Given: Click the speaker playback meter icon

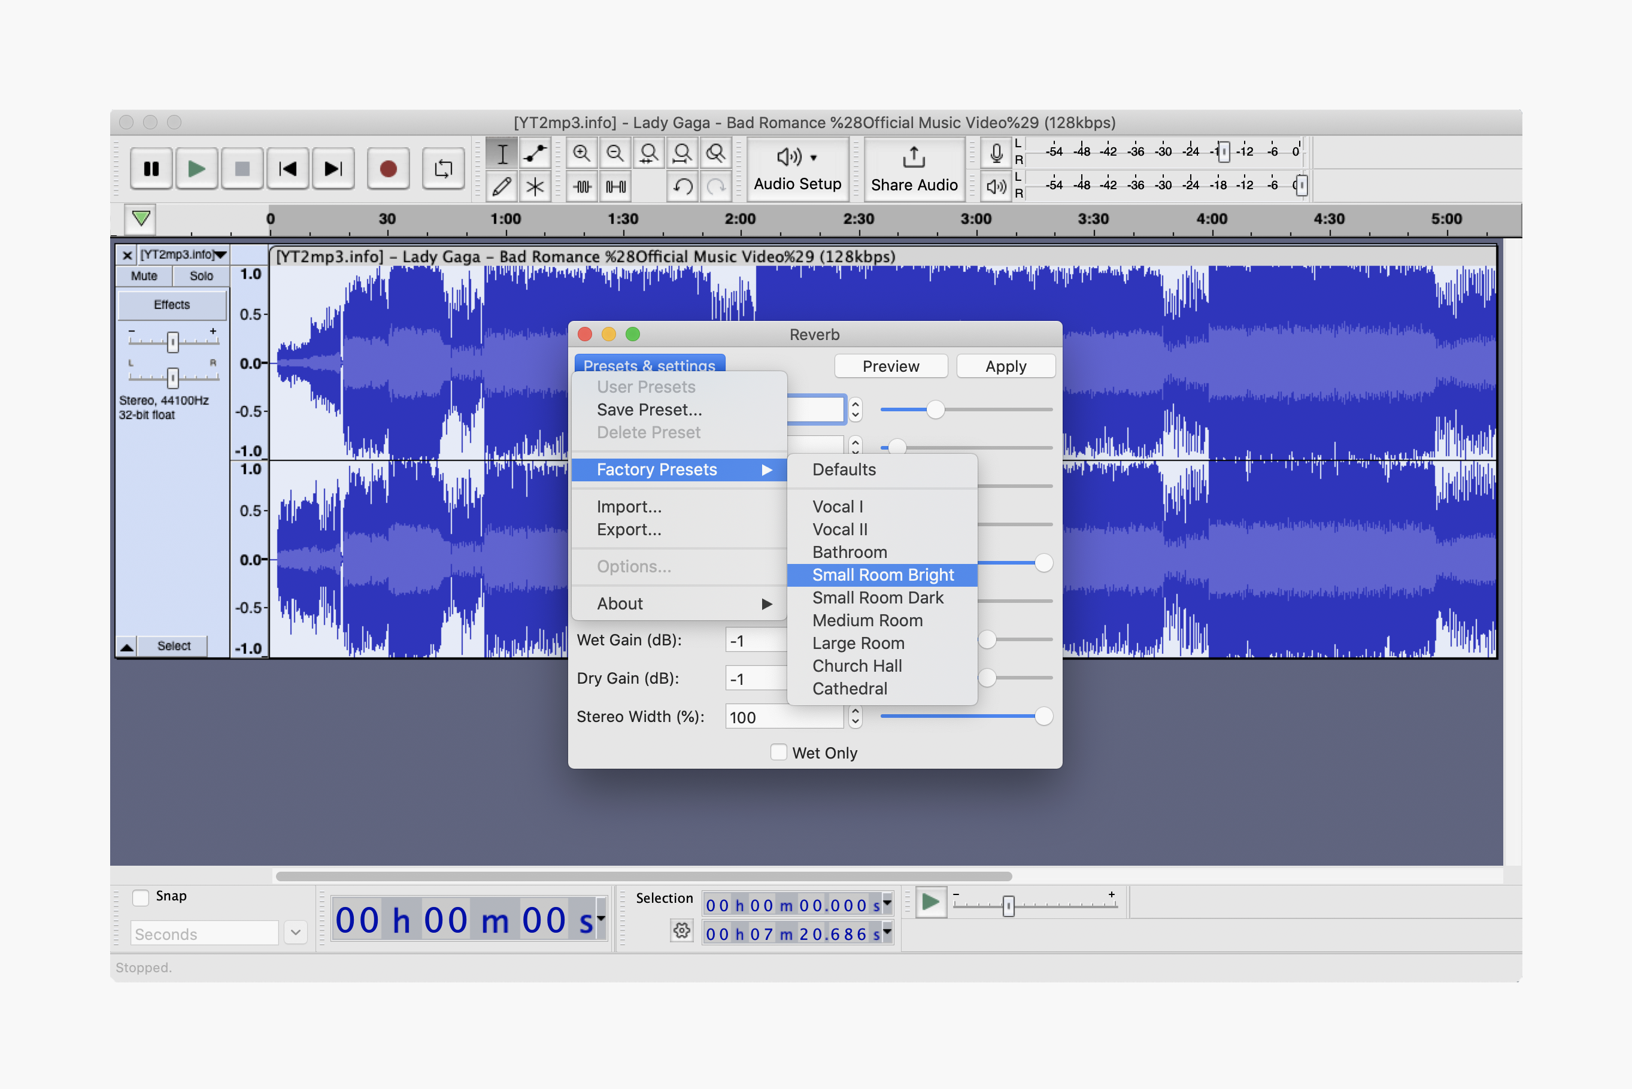Looking at the screenshot, I should 996,186.
